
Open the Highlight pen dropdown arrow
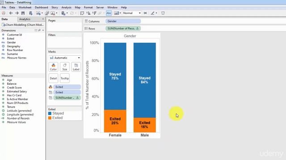click(156, 13)
